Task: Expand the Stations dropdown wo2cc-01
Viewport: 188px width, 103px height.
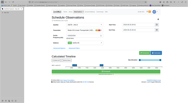Action: [85, 43]
